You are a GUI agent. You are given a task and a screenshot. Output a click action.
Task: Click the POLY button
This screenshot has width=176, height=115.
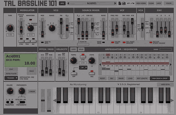click(x=11, y=69)
